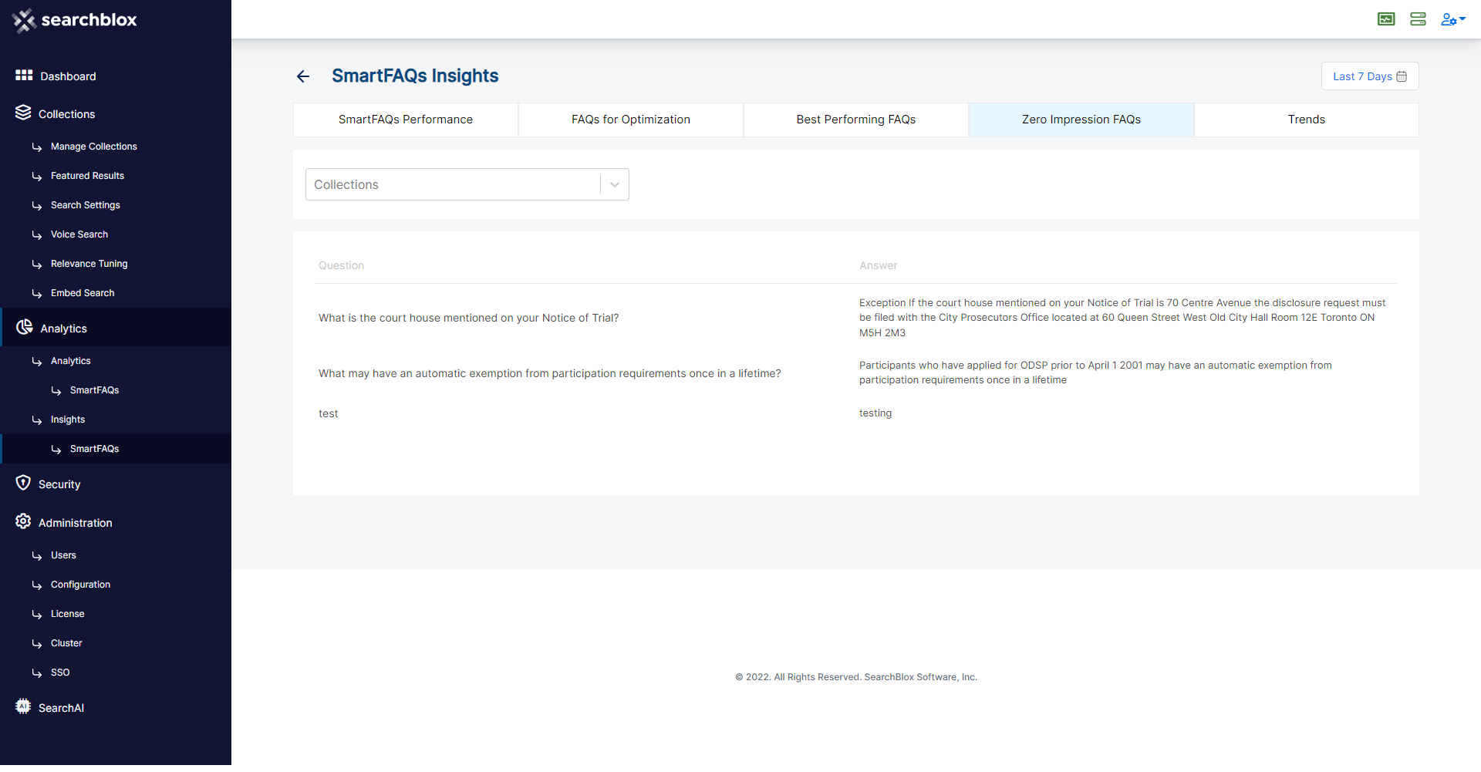The image size is (1481, 772).
Task: Click arrow icon beside Embed Search
Action: [x=37, y=294]
